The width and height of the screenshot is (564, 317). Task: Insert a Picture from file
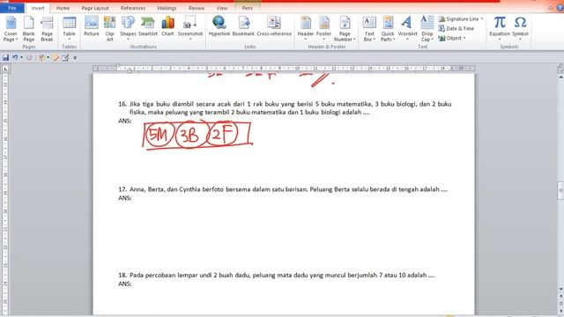click(92, 26)
